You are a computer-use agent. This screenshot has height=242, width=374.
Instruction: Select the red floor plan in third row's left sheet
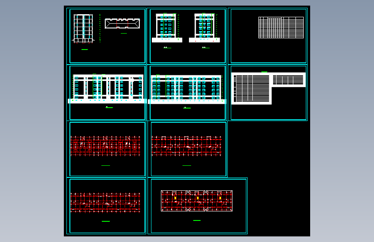pos(105,146)
